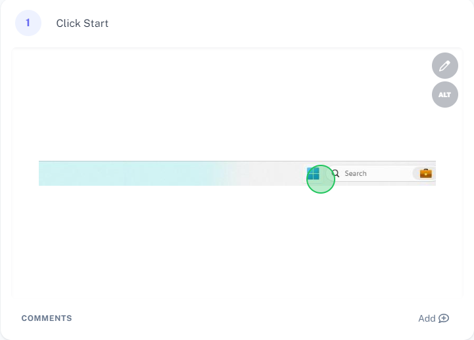474x340 pixels.
Task: Select the blank area above the taskbar image
Action: click(224, 104)
